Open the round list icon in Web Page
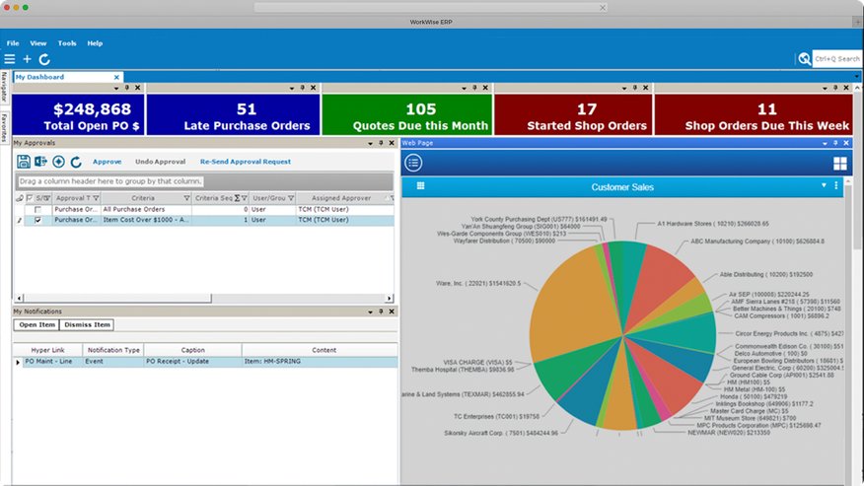864x486 pixels. (414, 163)
